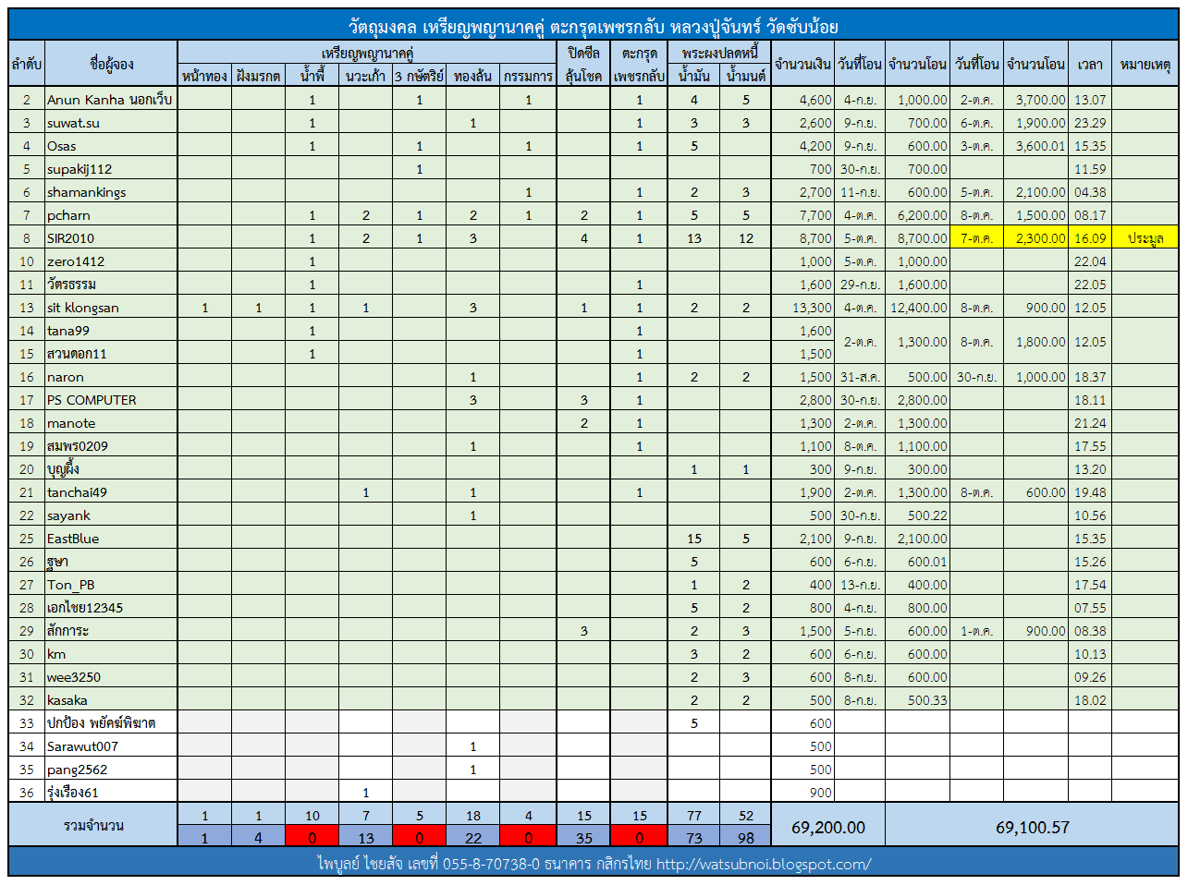Select the ชื่อผู้จอง column header
The width and height of the screenshot is (1188, 885).
pos(111,64)
